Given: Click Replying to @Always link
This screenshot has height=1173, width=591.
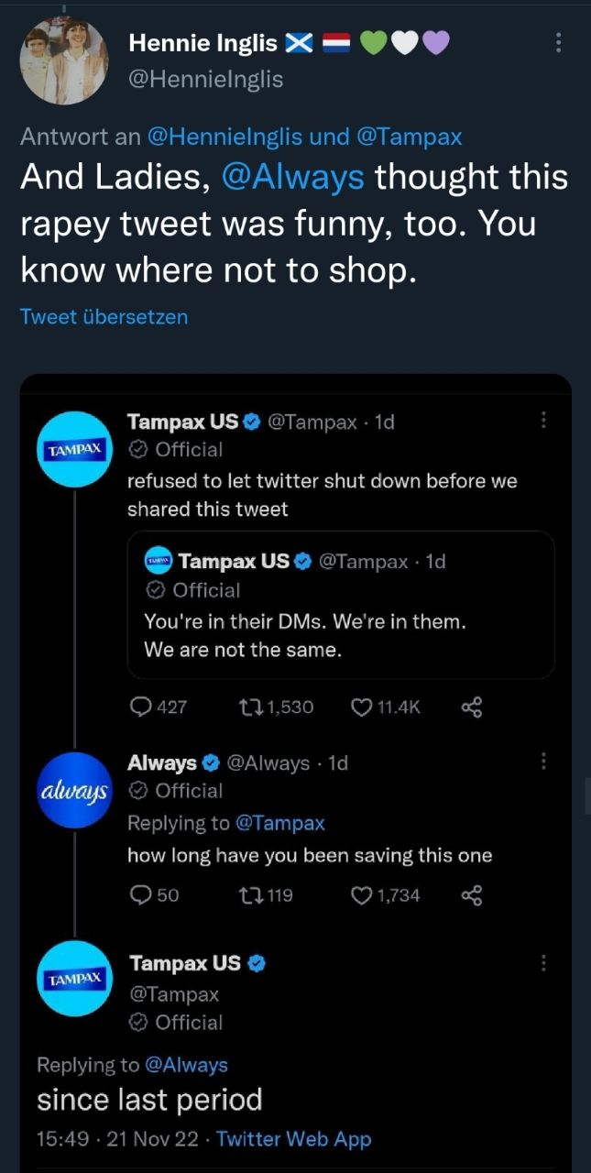Looking at the screenshot, I should (186, 1065).
